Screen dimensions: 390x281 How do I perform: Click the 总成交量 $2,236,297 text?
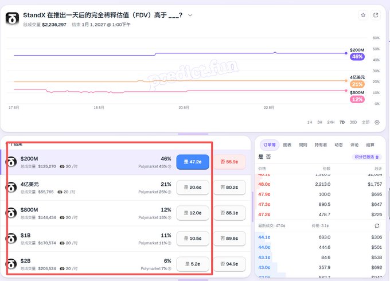pos(45,25)
